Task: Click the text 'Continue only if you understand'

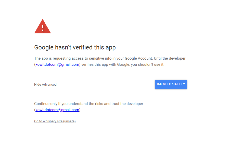Action: point(61,104)
